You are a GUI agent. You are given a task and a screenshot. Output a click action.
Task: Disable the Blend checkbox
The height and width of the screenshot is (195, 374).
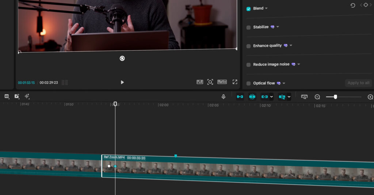[x=248, y=9]
